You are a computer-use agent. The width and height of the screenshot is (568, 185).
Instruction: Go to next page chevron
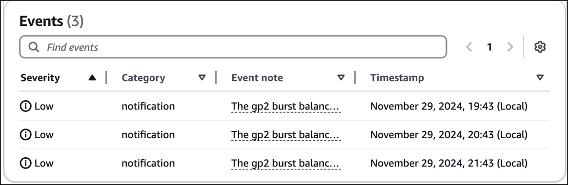[x=510, y=47]
